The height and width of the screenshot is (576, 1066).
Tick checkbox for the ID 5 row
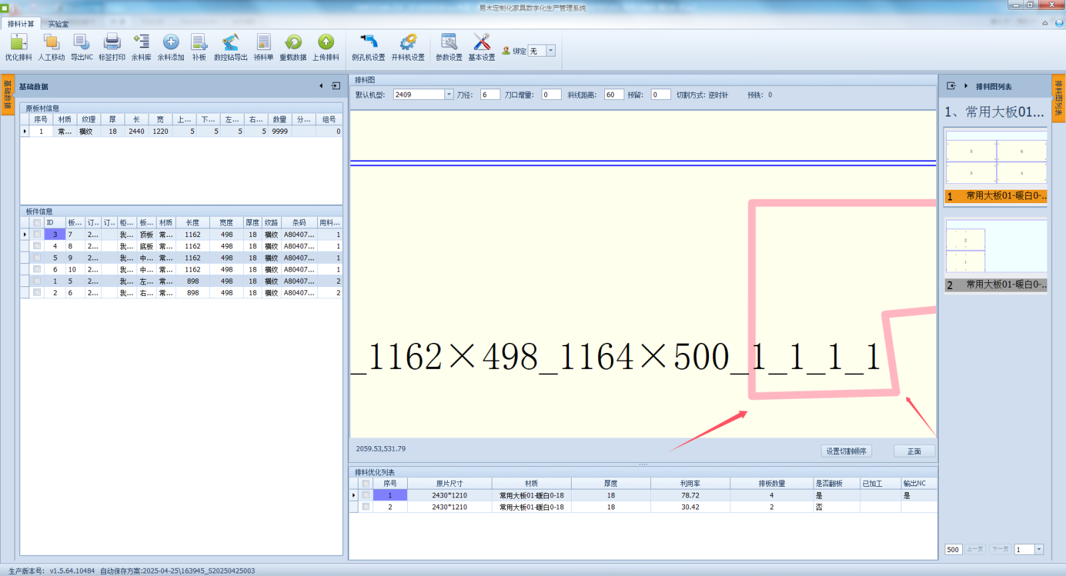point(37,258)
